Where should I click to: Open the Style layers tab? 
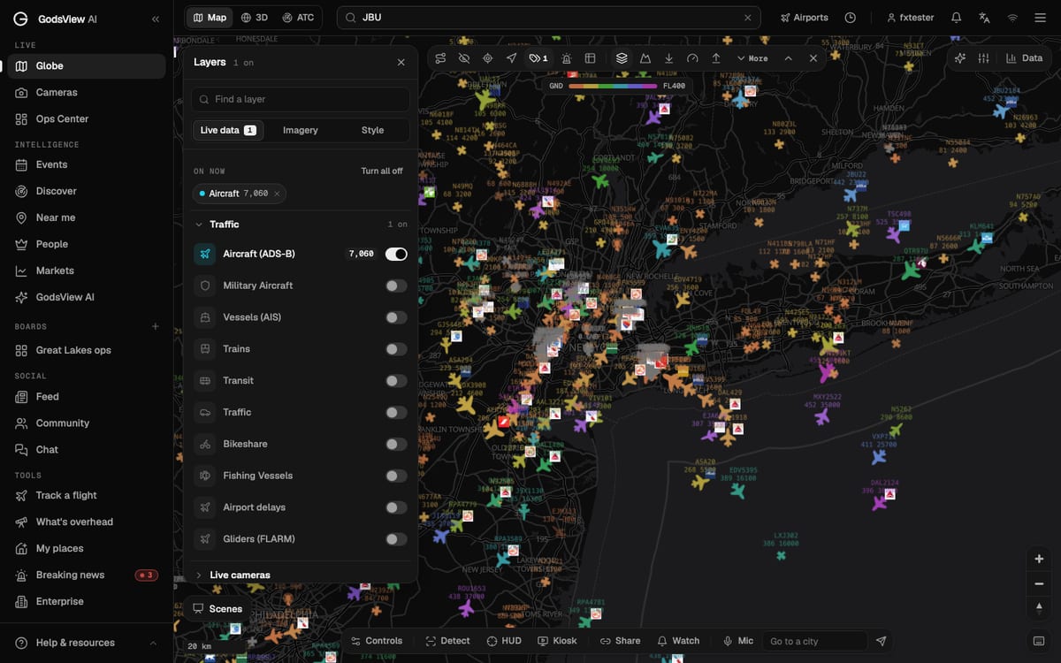point(373,130)
